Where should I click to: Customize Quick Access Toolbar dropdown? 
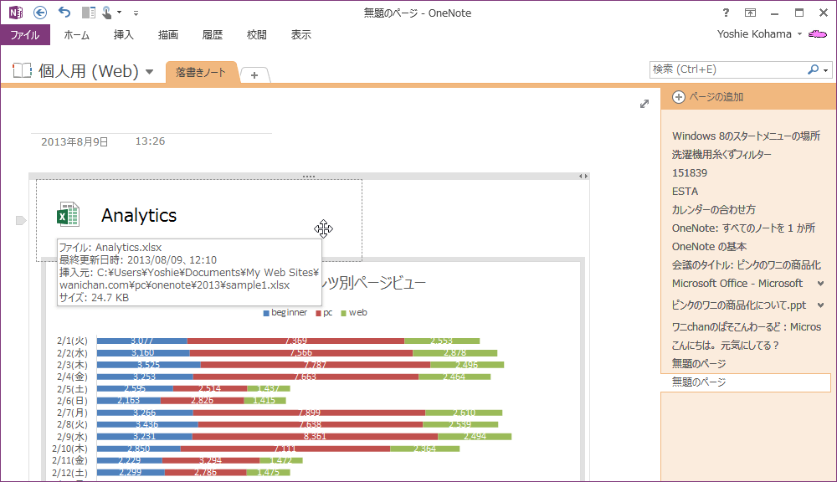pyautogui.click(x=136, y=13)
